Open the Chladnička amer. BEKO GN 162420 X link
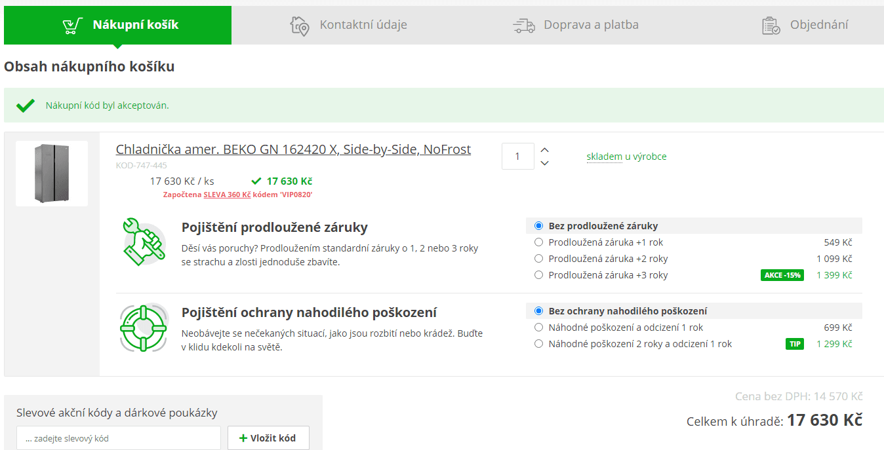This screenshot has width=884, height=450. click(x=293, y=149)
